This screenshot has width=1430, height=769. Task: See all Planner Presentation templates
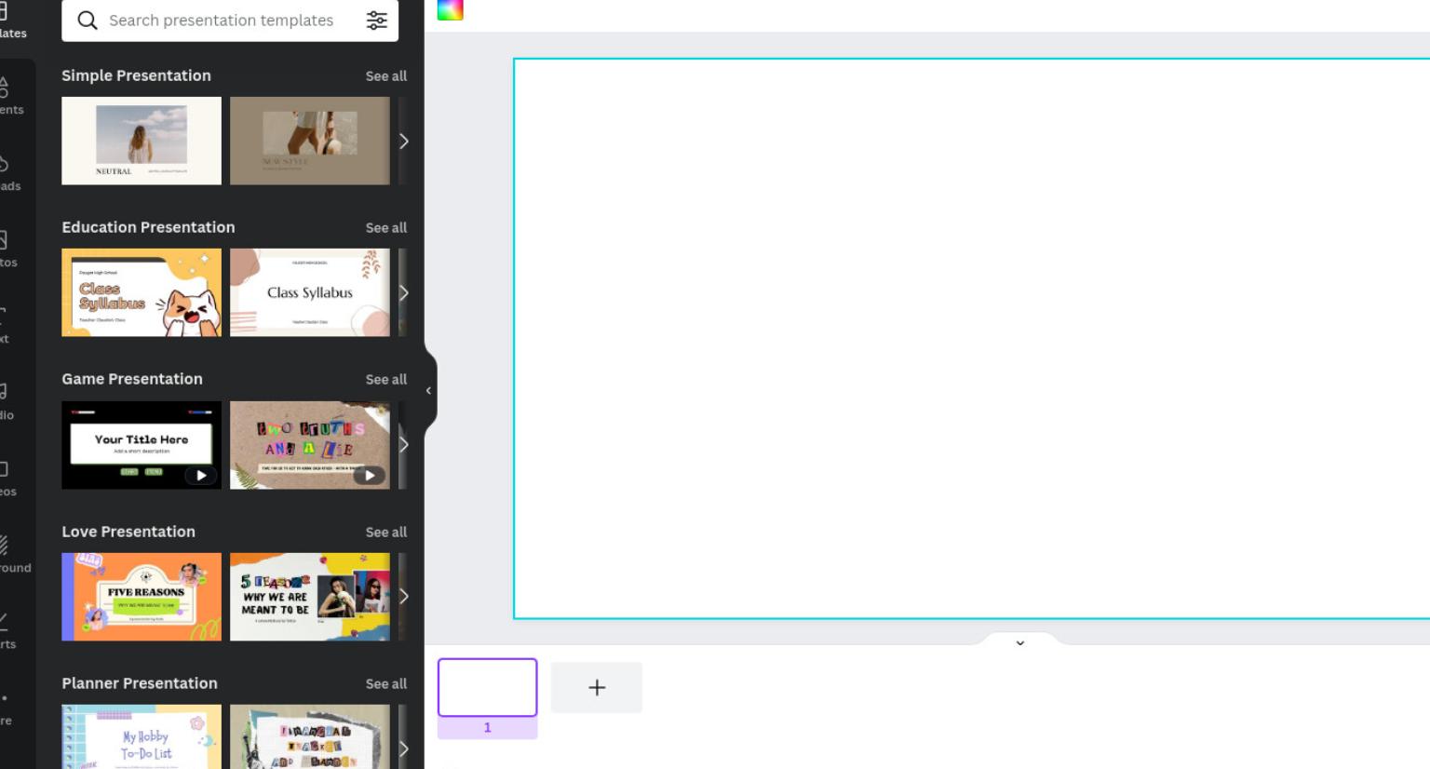pos(385,684)
